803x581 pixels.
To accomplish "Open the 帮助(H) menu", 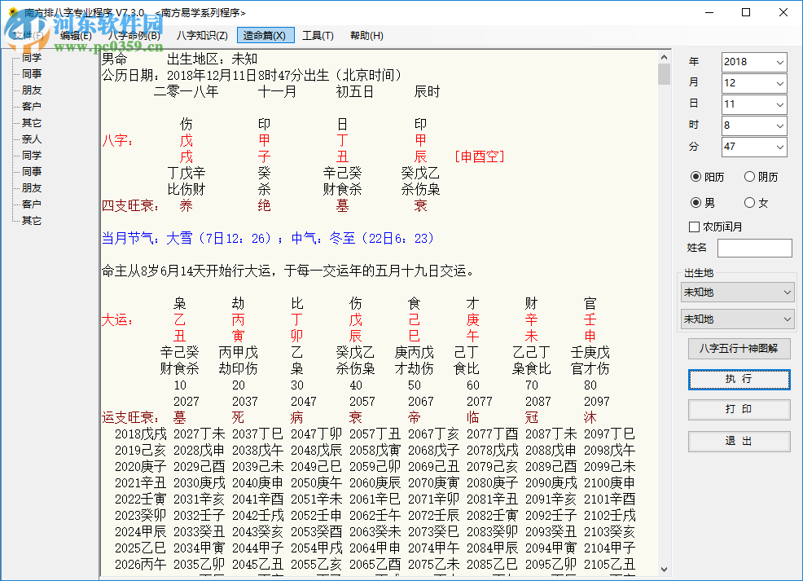I will pyautogui.click(x=364, y=35).
